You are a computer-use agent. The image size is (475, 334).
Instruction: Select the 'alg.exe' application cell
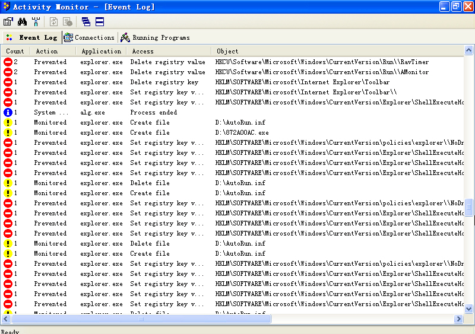[93, 112]
